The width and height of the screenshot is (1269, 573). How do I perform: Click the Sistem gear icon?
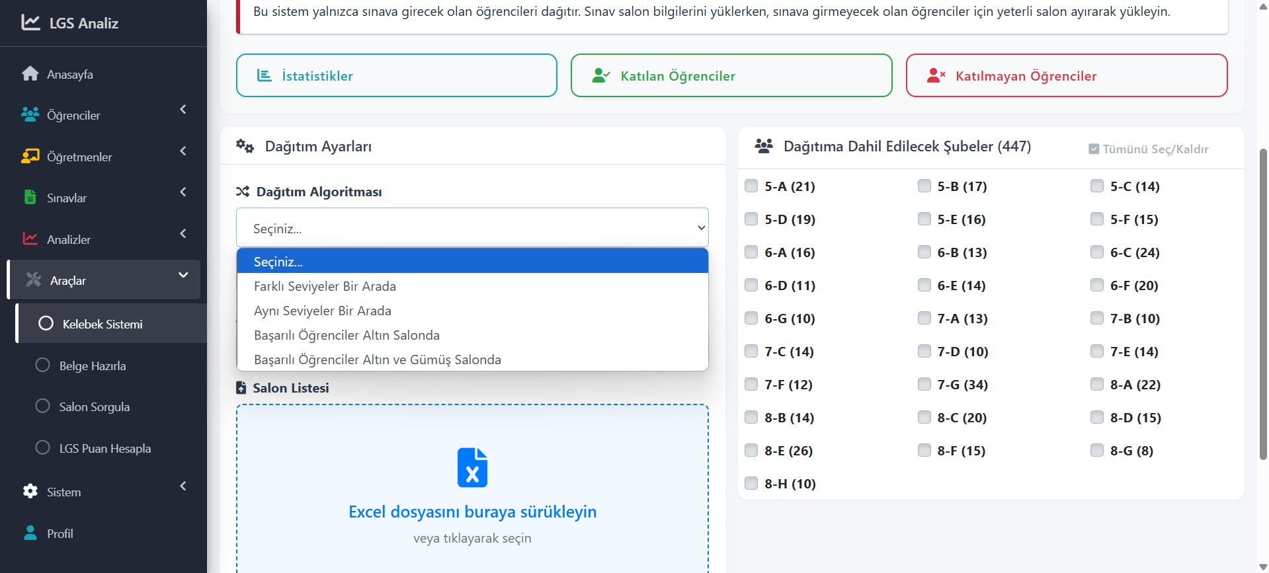coord(30,492)
